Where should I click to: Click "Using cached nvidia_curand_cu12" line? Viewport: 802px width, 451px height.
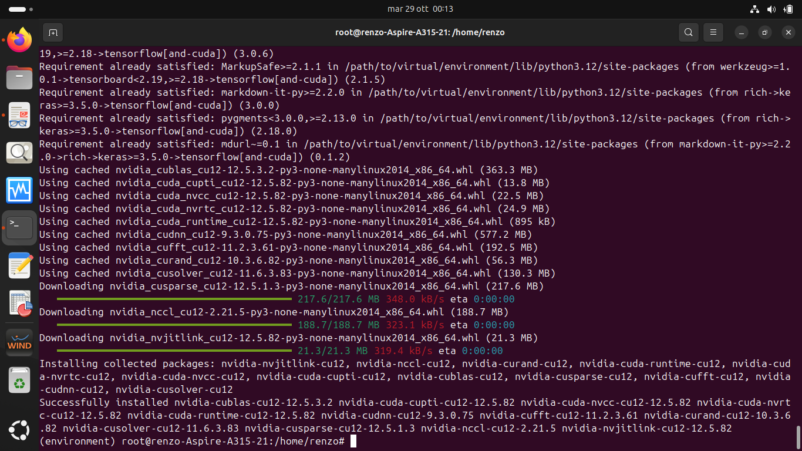[288, 260]
